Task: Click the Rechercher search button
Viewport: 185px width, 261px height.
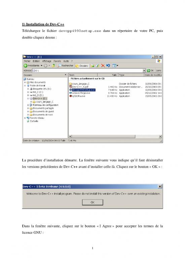Action: pos(65,66)
